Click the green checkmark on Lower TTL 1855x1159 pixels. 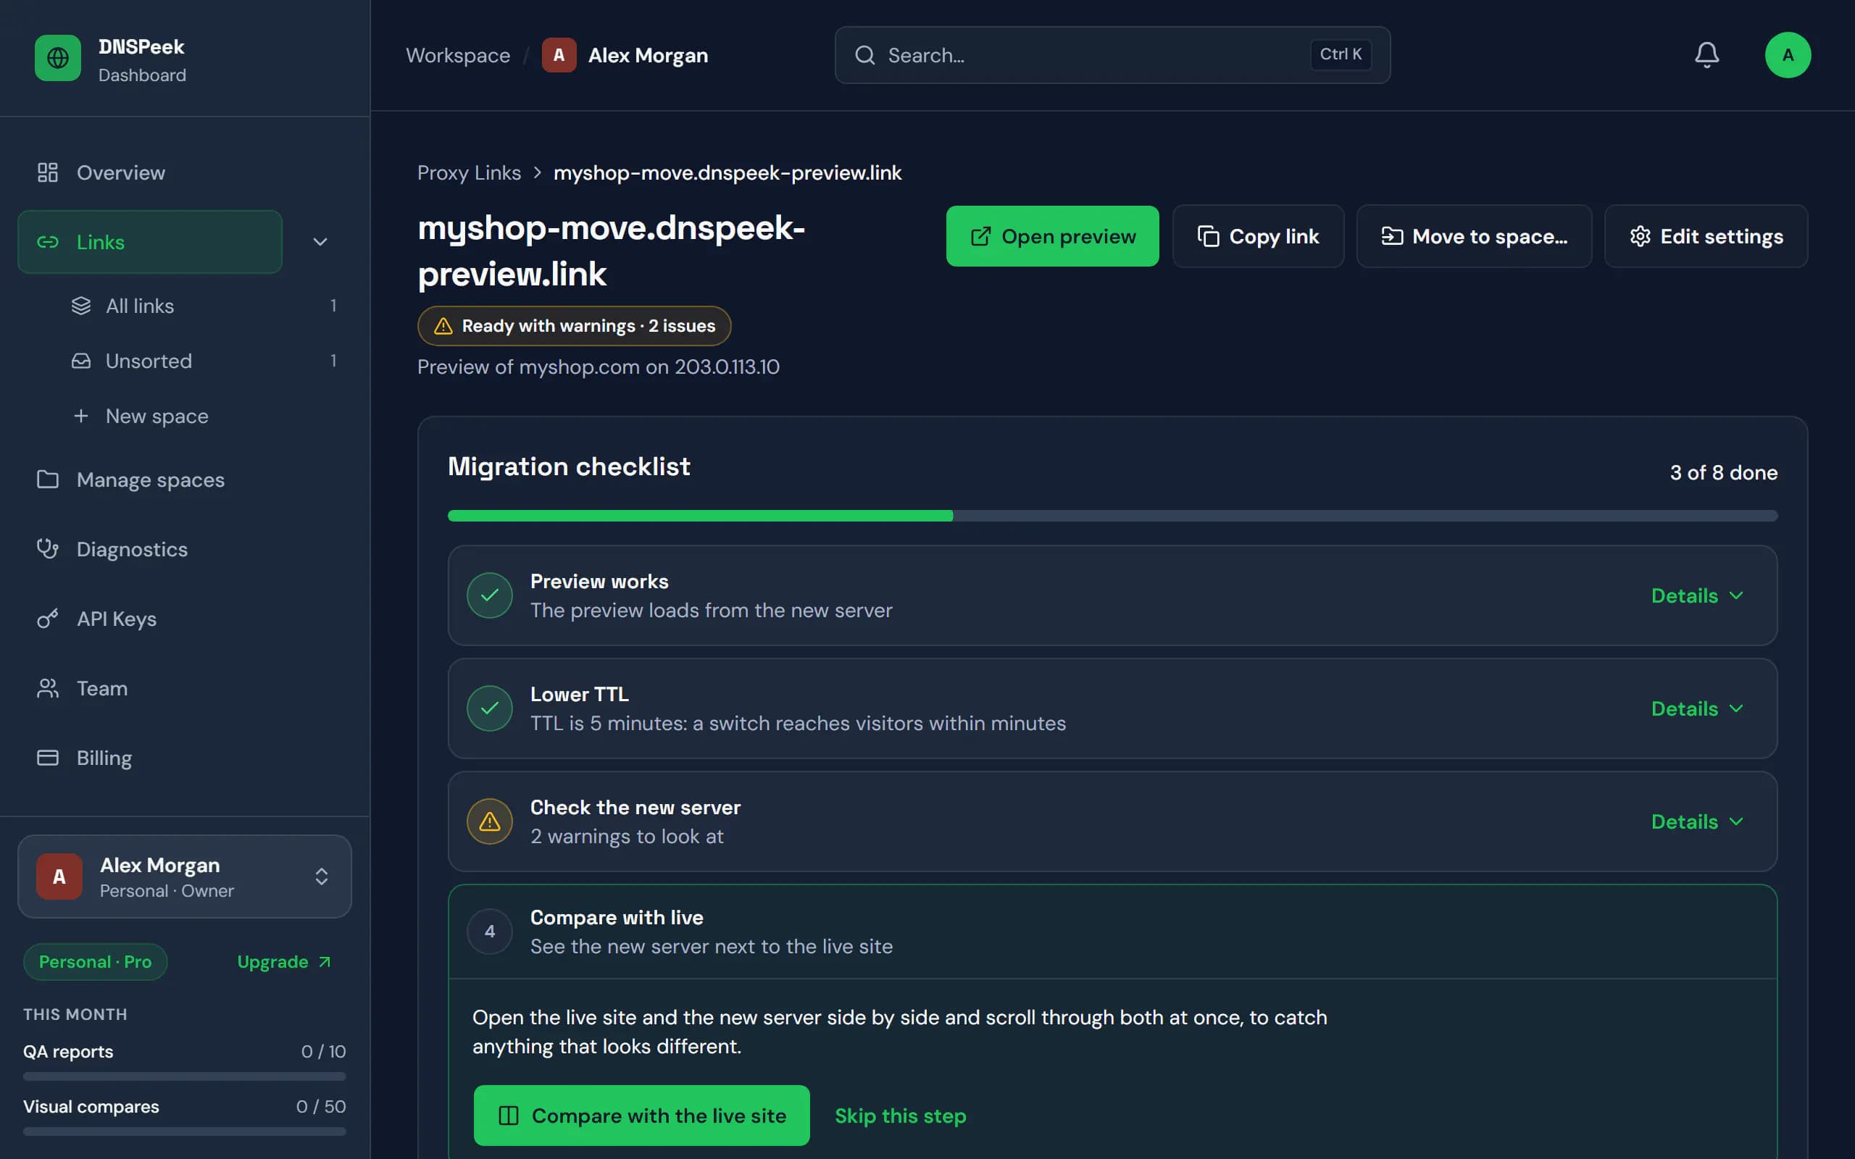(x=490, y=708)
